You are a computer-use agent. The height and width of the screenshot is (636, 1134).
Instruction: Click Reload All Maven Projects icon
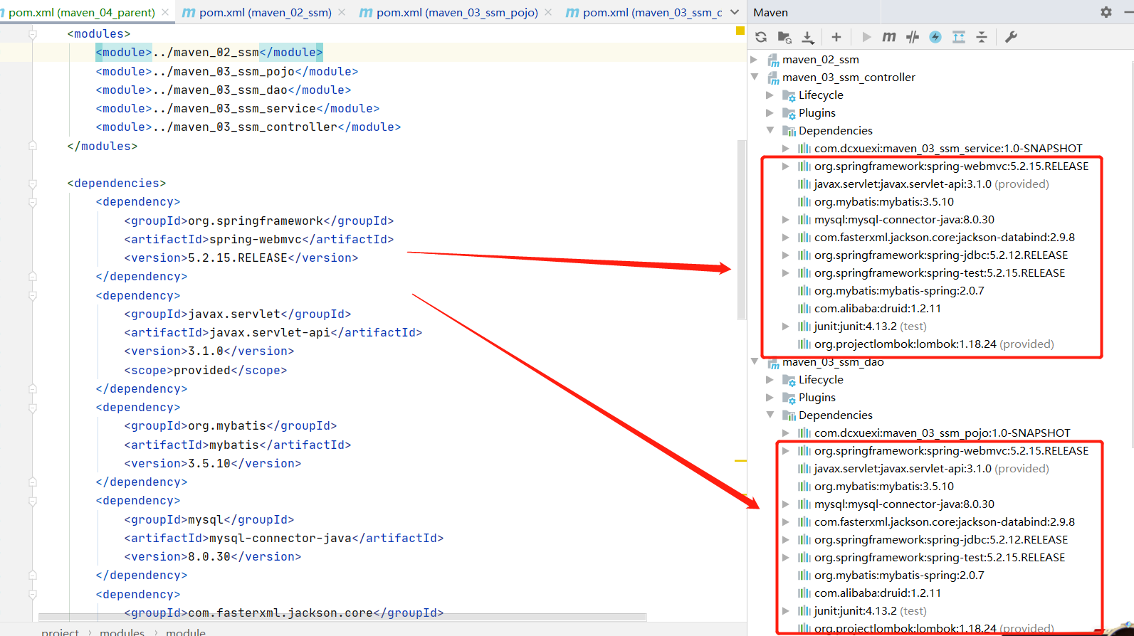[x=761, y=37]
